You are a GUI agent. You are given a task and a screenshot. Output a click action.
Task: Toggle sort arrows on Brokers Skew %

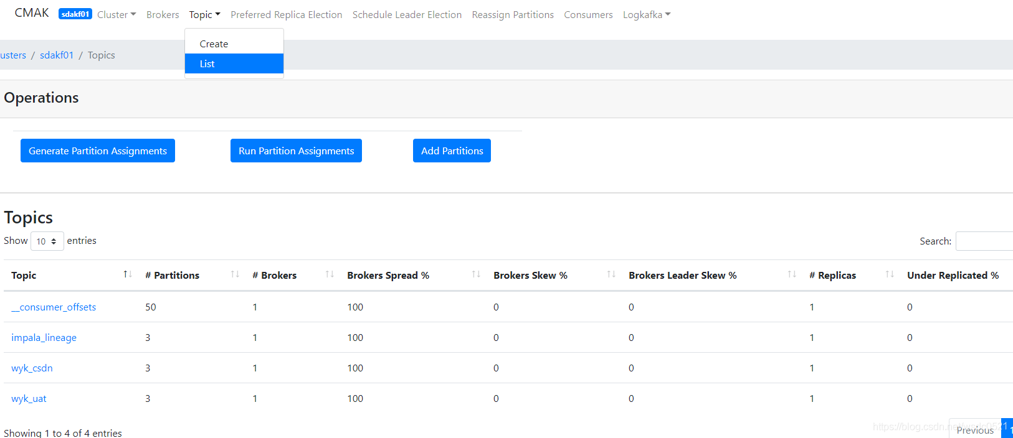(611, 274)
